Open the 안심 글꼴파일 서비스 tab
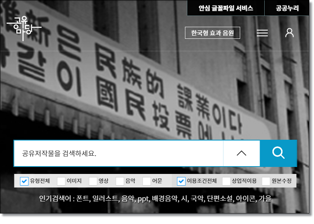Viewport: 314px width, 224px height. (226, 8)
